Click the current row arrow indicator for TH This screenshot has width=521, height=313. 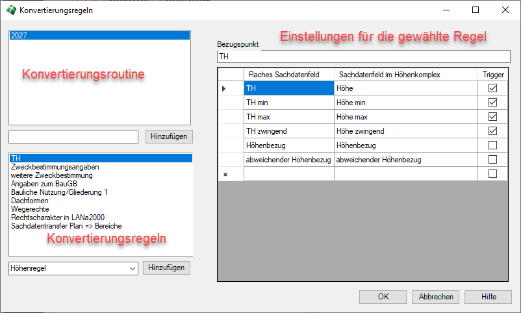coord(224,88)
